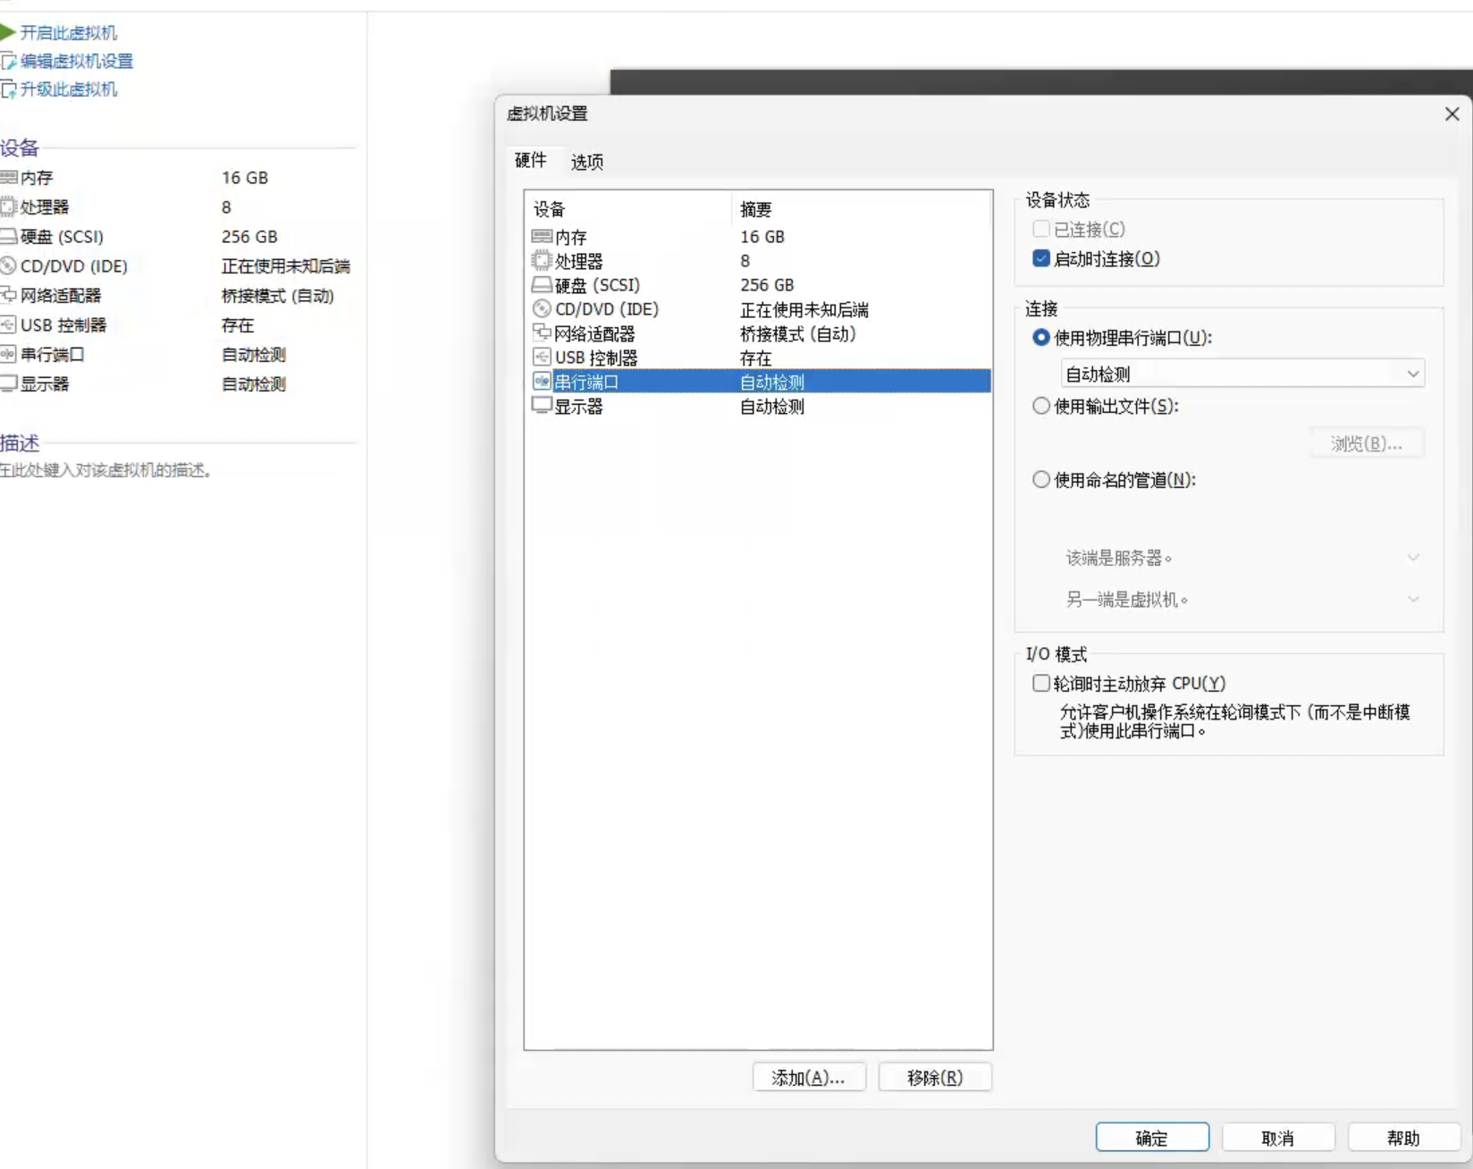
Task: Enable yield CPU on poll (轮询时主动放弃 CPU) checkbox
Action: (x=1041, y=684)
